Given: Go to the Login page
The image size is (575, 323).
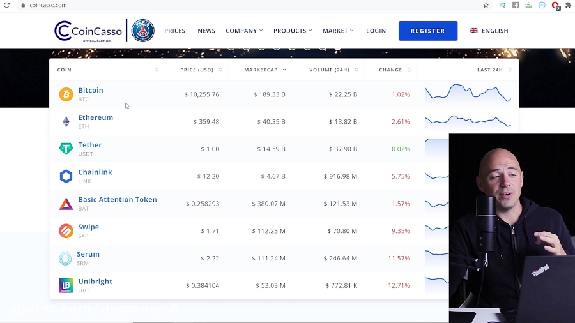Looking at the screenshot, I should pyautogui.click(x=376, y=31).
